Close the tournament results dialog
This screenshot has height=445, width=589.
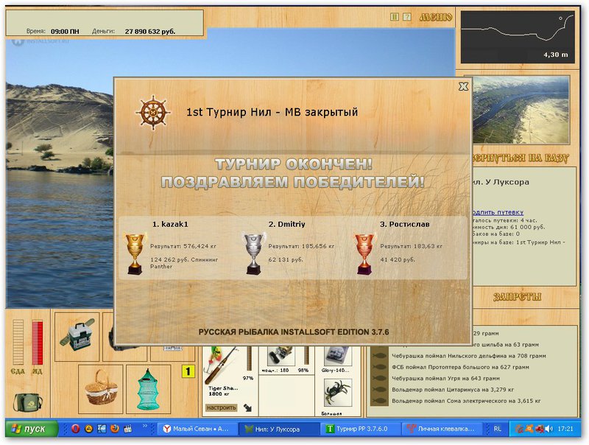point(464,86)
